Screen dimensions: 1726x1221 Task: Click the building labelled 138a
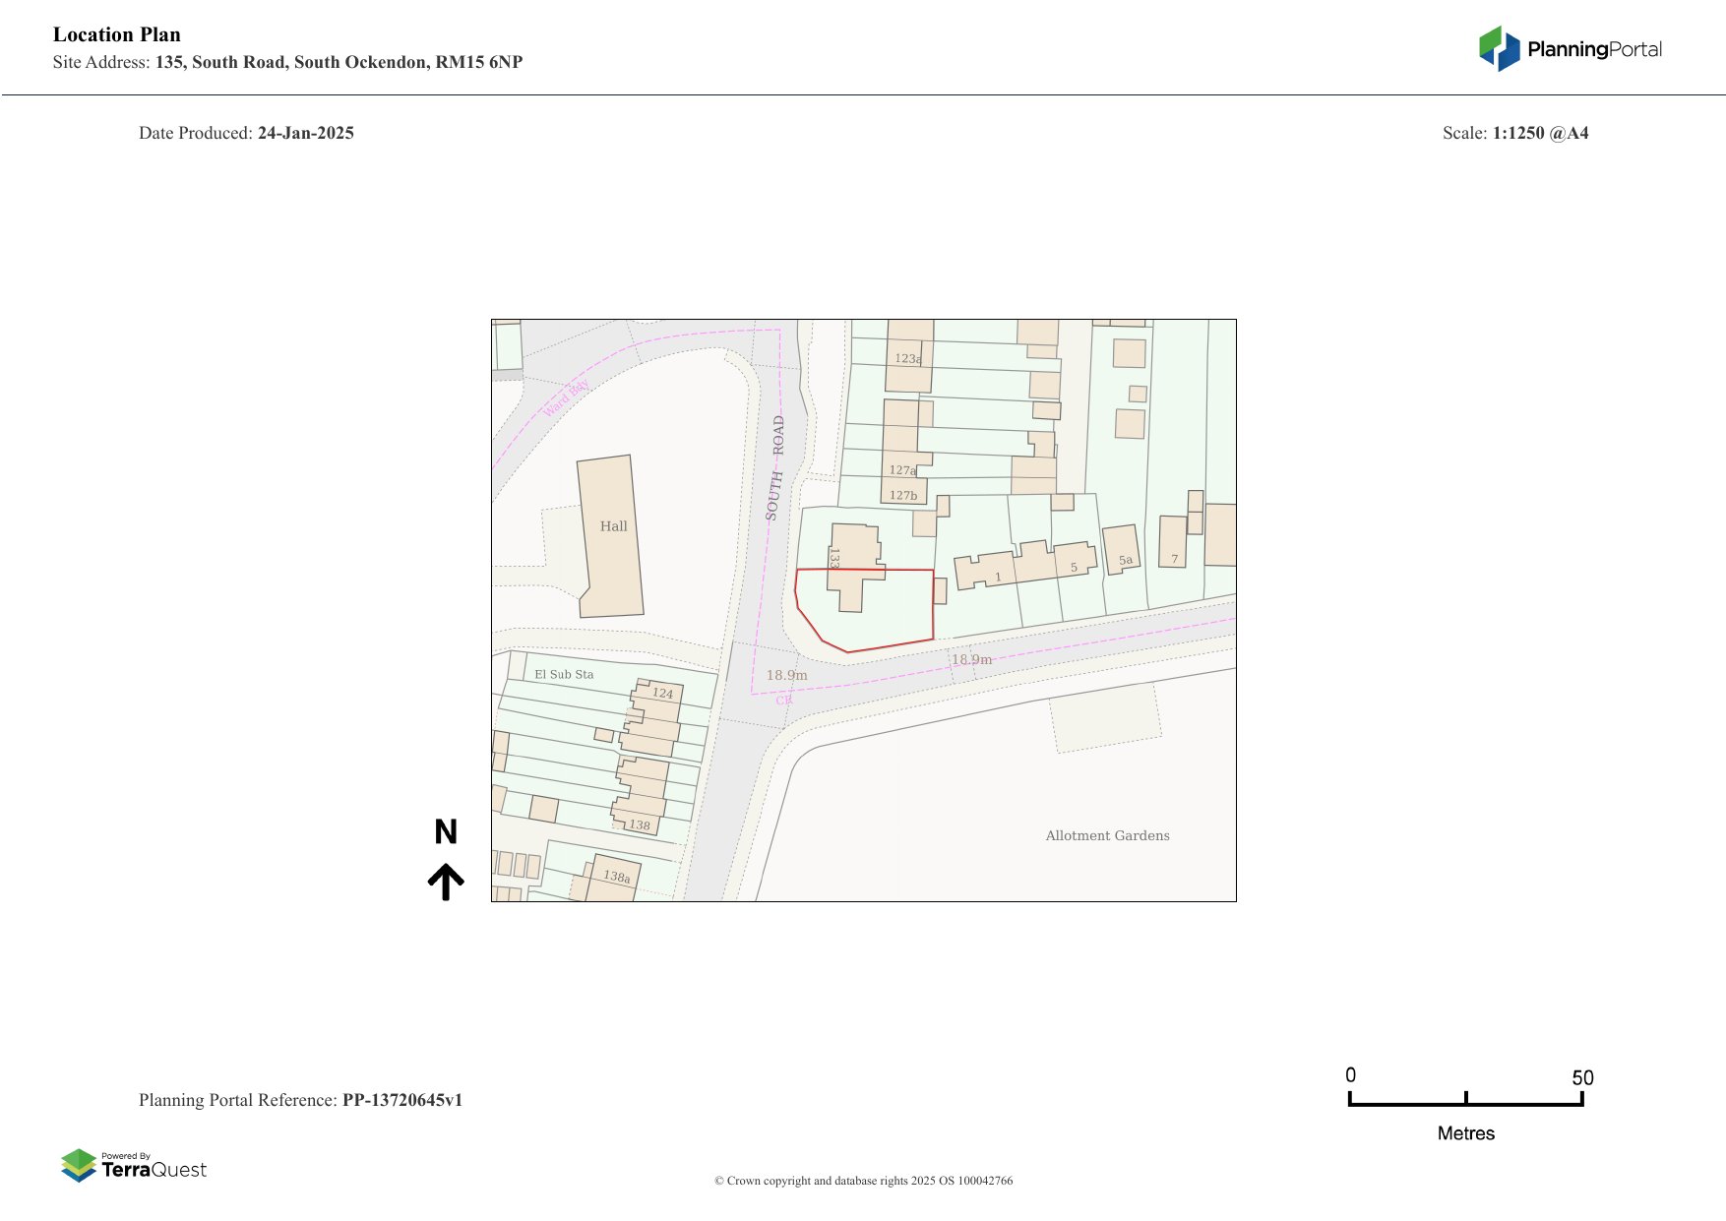pos(614,881)
